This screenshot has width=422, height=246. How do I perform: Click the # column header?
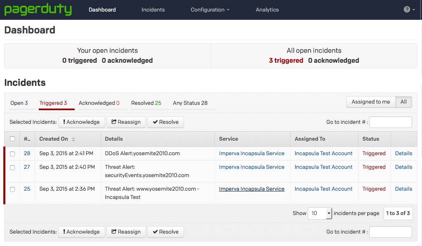click(x=27, y=139)
